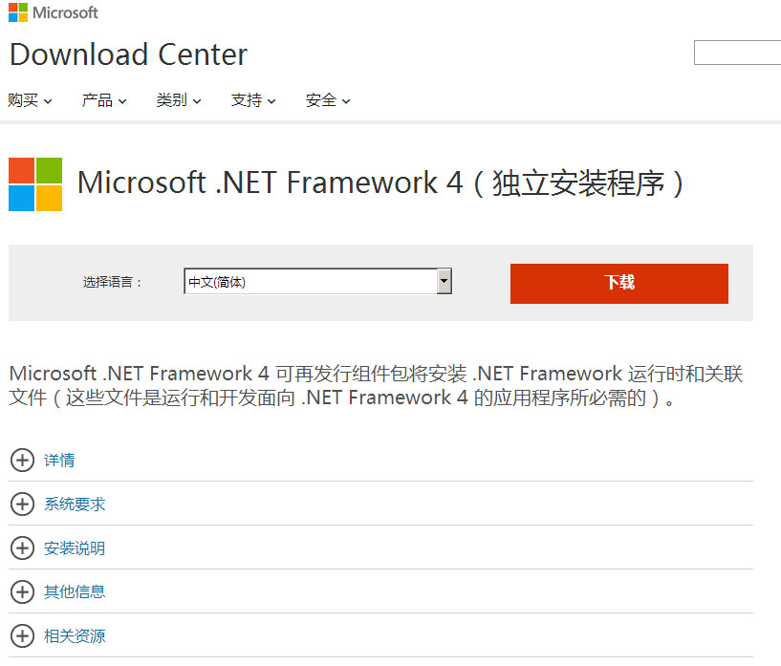Open the 选择语言 language combo box
Viewport: 781px width, 666px height.
coord(317,281)
